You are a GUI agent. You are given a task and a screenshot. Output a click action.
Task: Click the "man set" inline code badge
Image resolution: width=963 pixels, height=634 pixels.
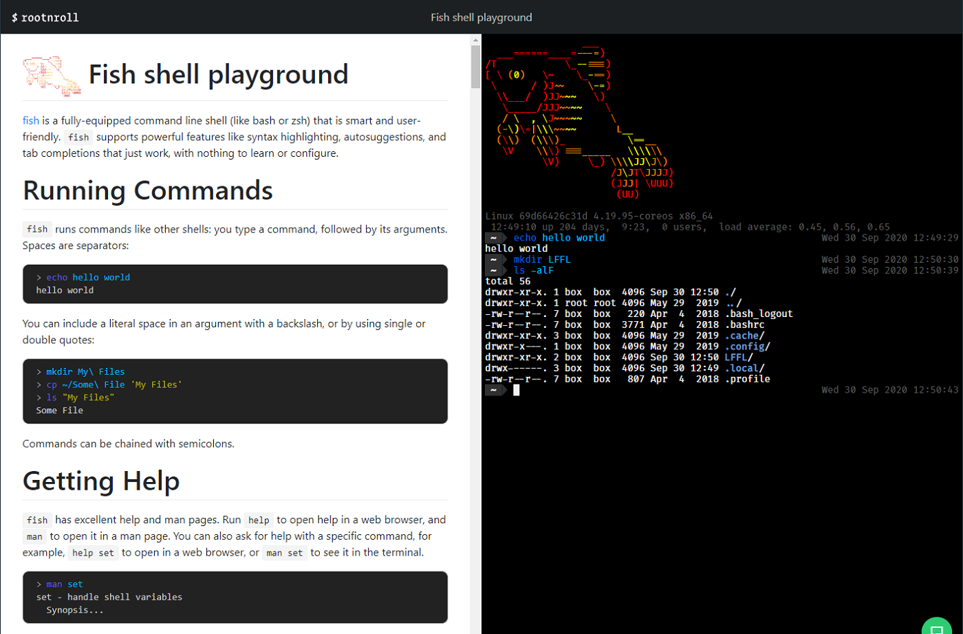285,552
